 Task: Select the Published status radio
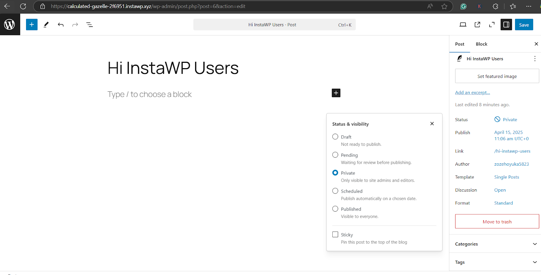coord(335,209)
